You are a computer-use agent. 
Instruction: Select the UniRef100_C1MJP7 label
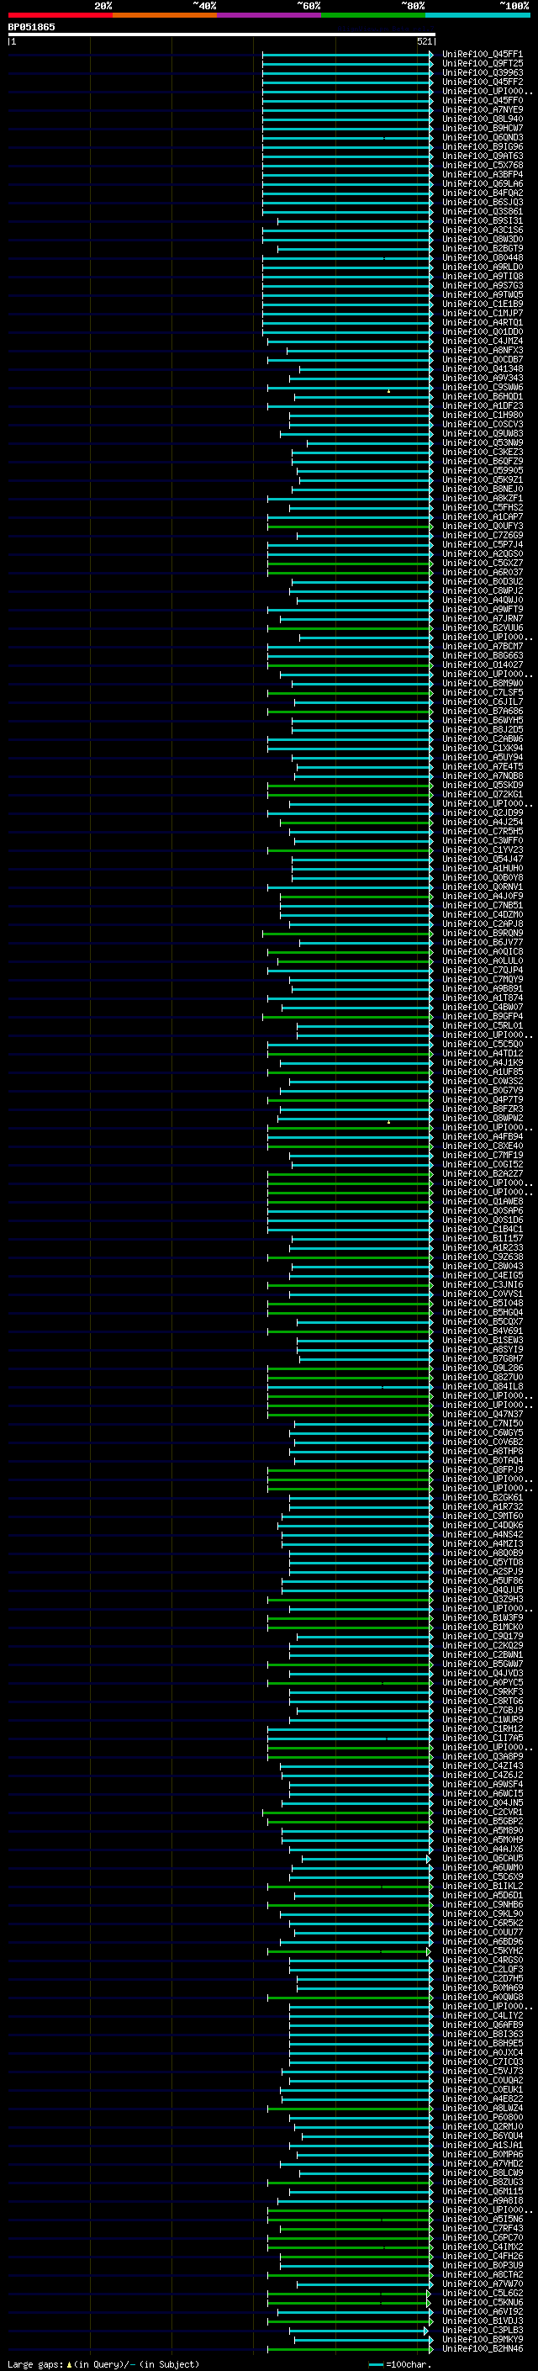(x=482, y=313)
